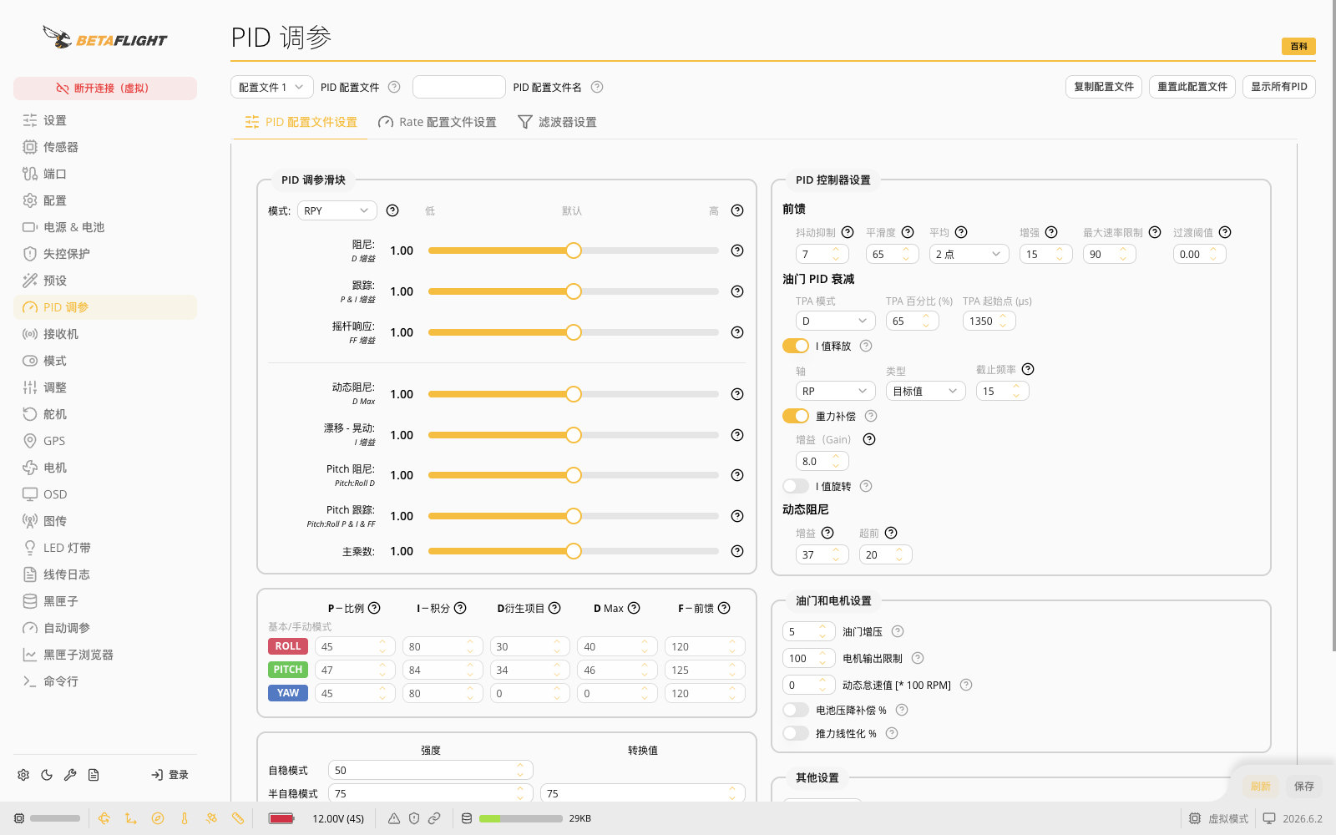
Task: Open the 预设 presets wand icon
Action: click(x=30, y=281)
